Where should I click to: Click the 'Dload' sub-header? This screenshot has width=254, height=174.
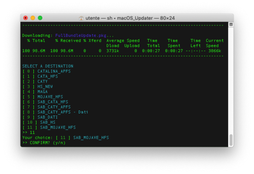(x=113, y=46)
